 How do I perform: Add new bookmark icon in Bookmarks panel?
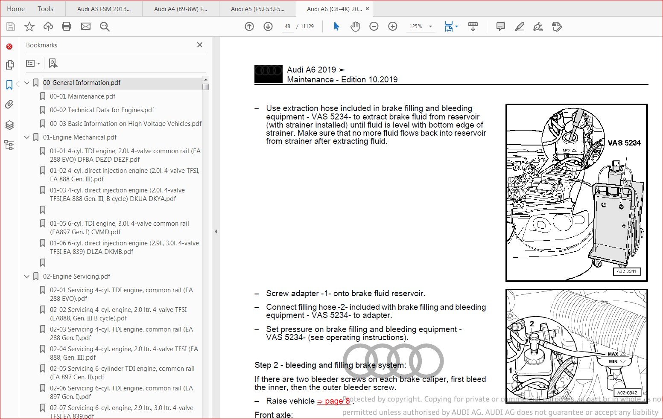pos(53,63)
